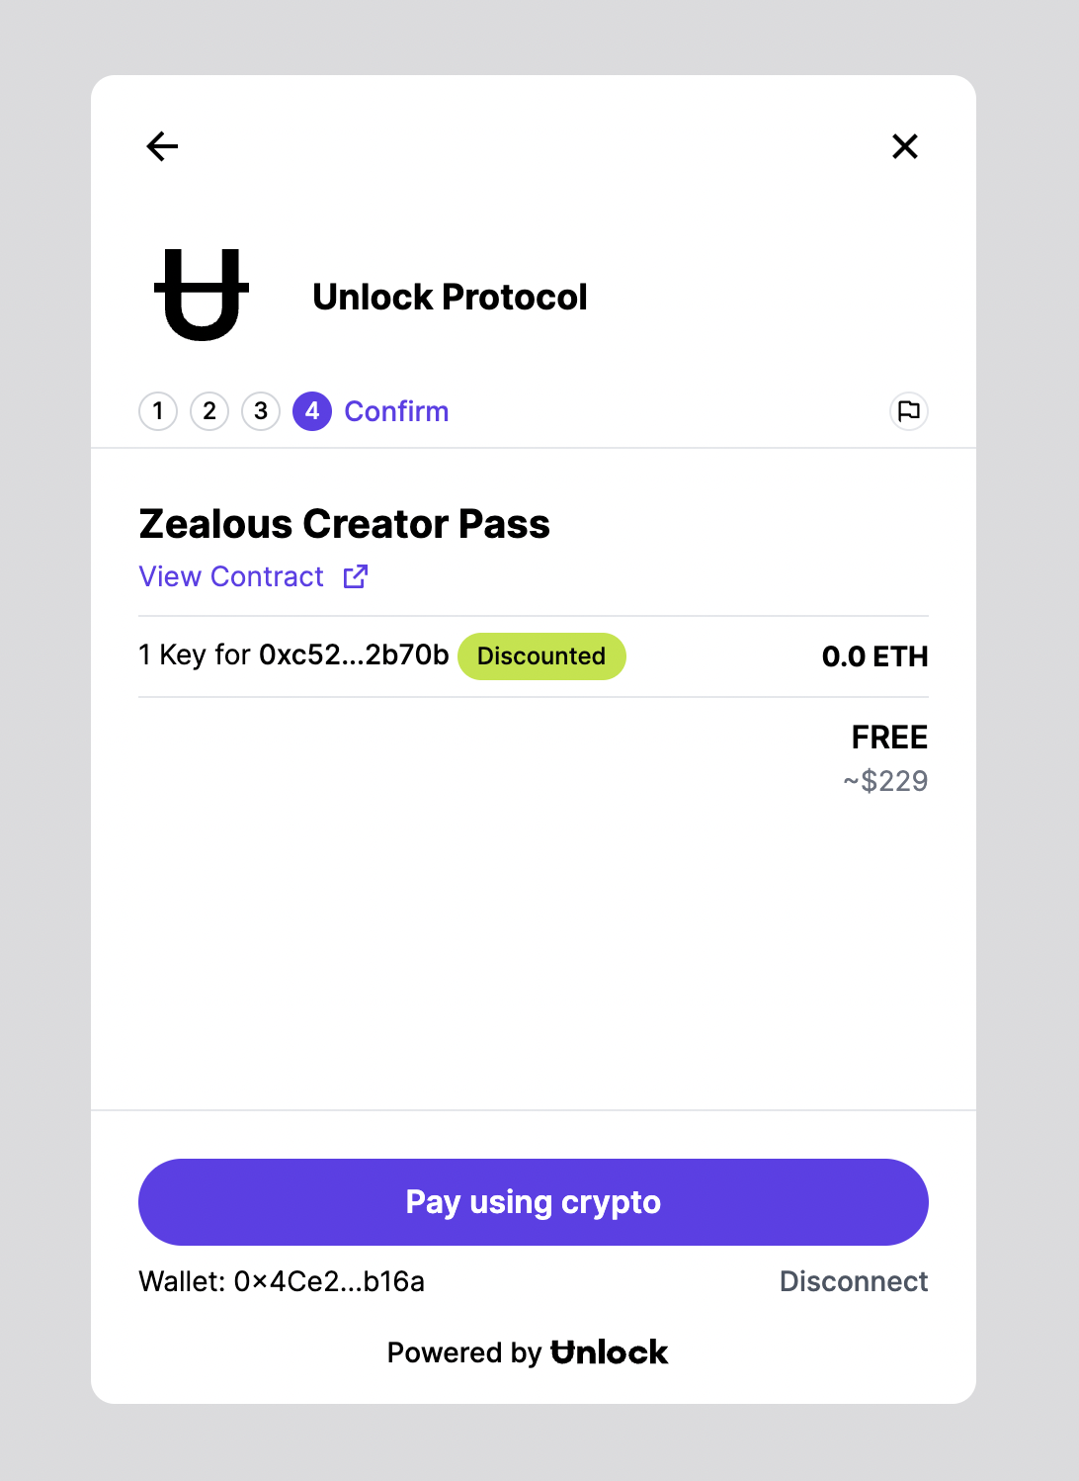Select step 3 in the progress indicator

tap(260, 410)
